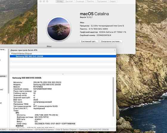Viewport: 167px width, 133px height.
Task: Click the bold Samsung SSD 860 EVO 250GB heading
Action: (x=27, y=78)
